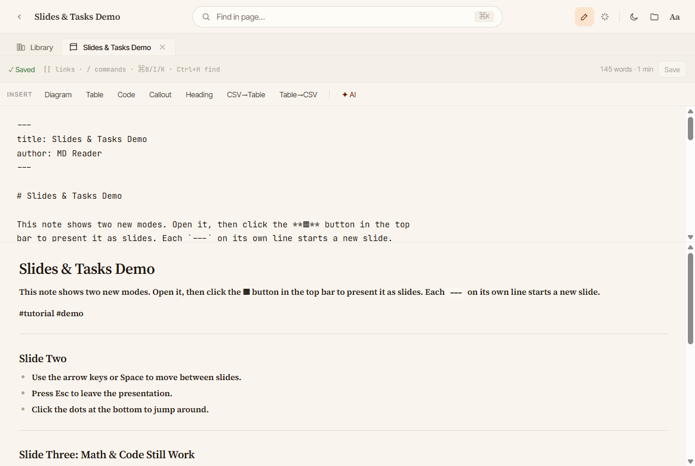This screenshot has width=695, height=466.
Task: Click the 145 words · 1 min count
Action: point(626,69)
